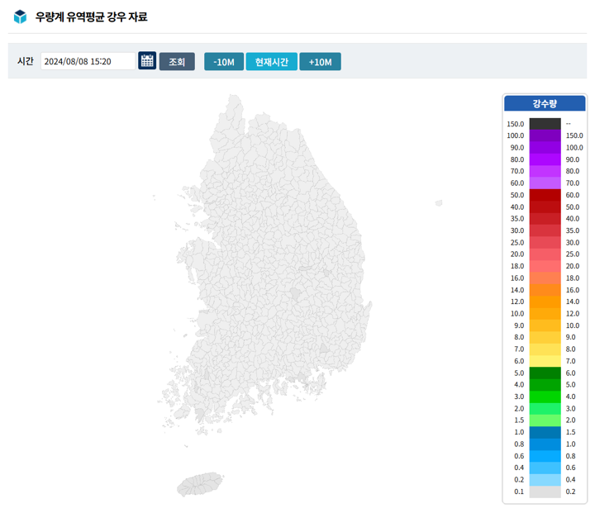Click the 조회 search button
This screenshot has width=595, height=513.
tap(177, 62)
